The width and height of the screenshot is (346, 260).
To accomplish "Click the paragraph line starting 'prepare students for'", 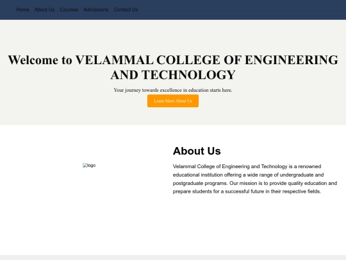I will click(247, 191).
